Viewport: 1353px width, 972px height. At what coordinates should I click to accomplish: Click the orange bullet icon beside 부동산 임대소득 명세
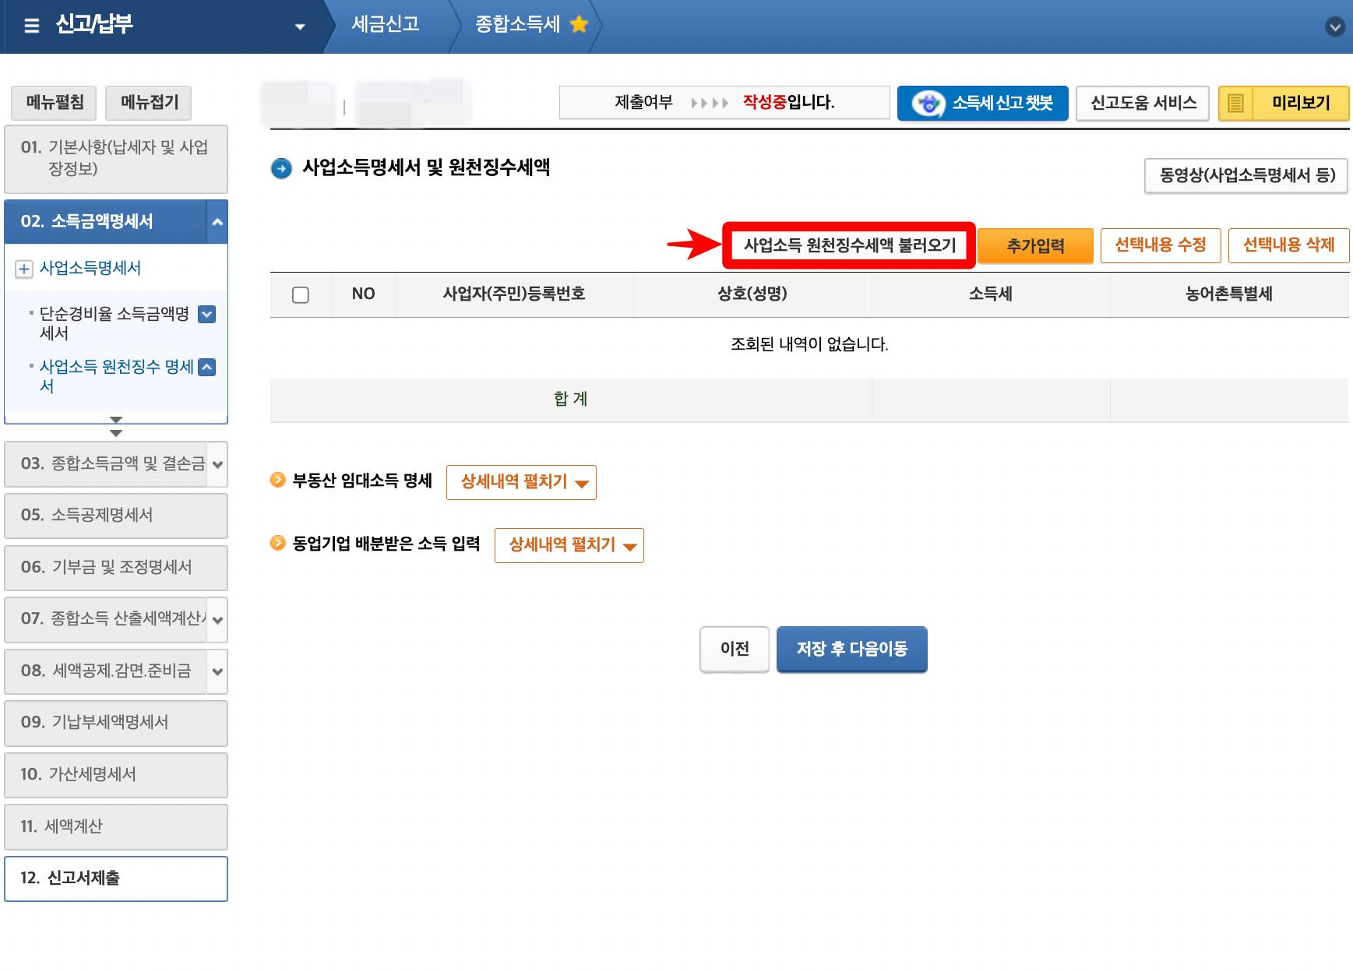(x=278, y=481)
